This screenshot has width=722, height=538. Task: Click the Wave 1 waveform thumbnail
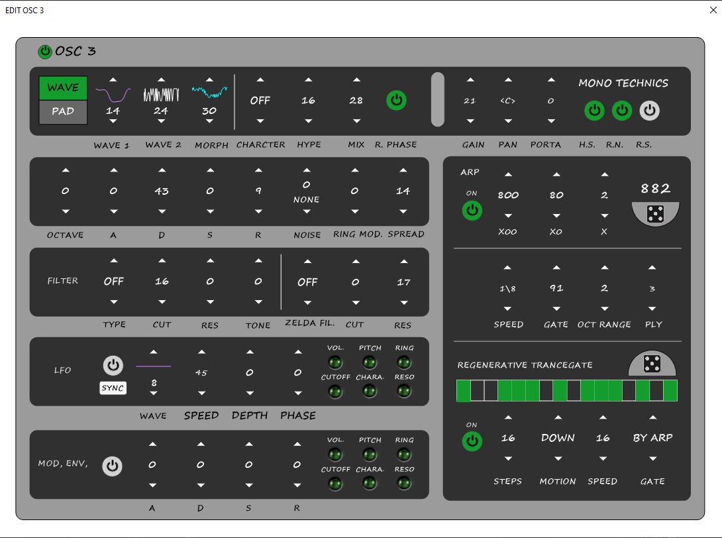pyautogui.click(x=113, y=93)
